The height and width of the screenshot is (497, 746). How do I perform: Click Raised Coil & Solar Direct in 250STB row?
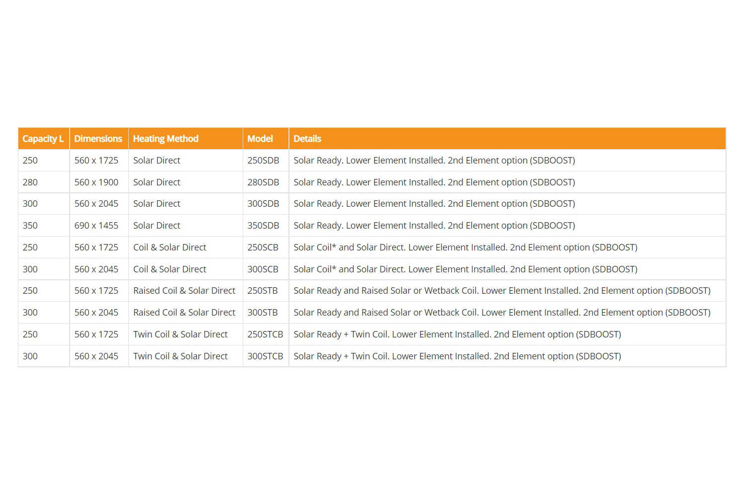click(x=185, y=291)
